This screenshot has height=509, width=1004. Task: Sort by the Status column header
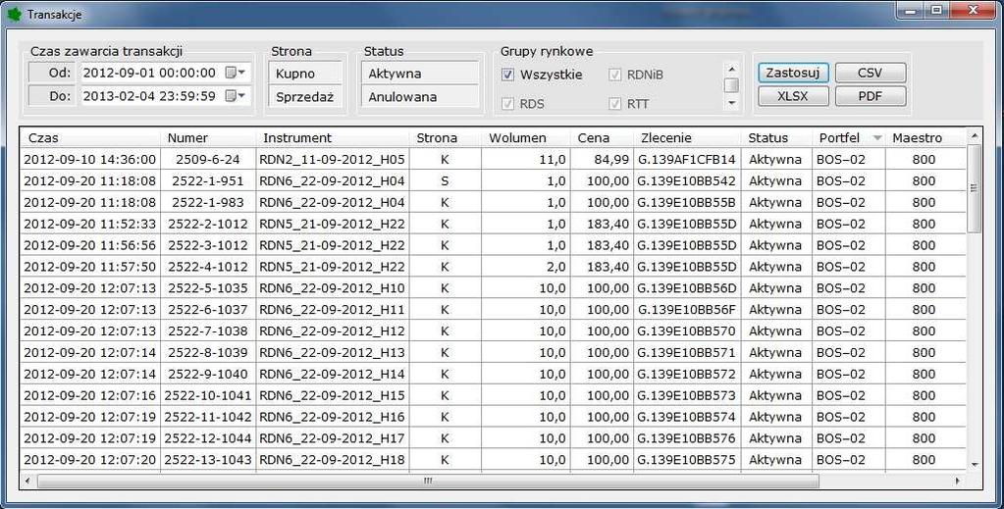[x=776, y=137]
